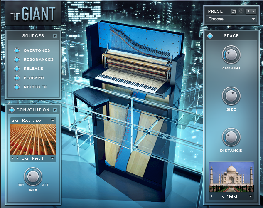Toggle the Space effect power button
Viewport: 263px width, 208px height.
click(x=210, y=36)
